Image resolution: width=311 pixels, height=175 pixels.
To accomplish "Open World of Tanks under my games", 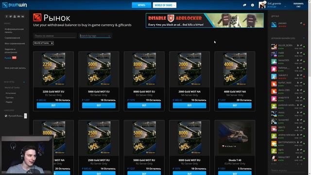I will (x=12, y=87).
